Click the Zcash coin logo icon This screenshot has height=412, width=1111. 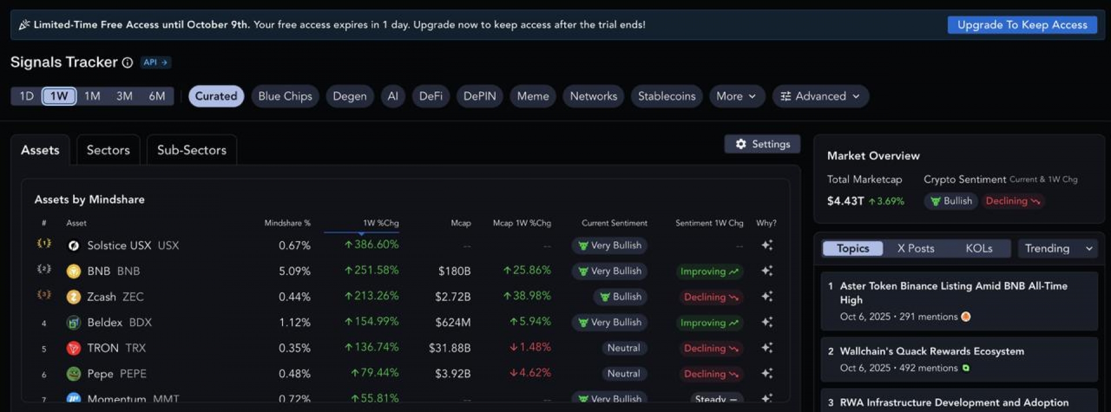click(73, 297)
